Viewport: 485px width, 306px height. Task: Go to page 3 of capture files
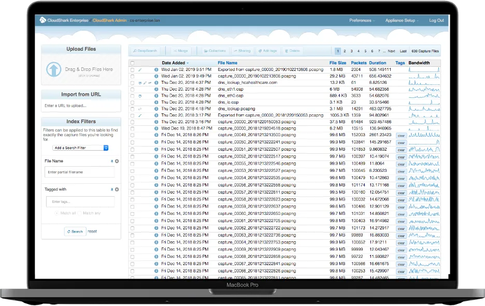coord(351,51)
